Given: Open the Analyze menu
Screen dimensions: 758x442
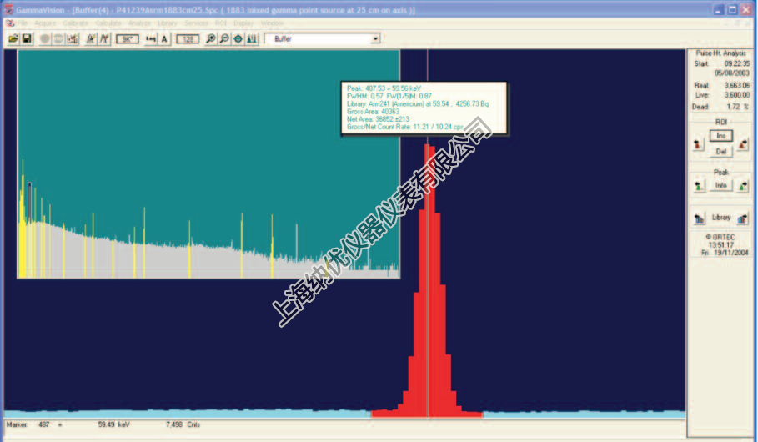Looking at the screenshot, I should [x=139, y=23].
